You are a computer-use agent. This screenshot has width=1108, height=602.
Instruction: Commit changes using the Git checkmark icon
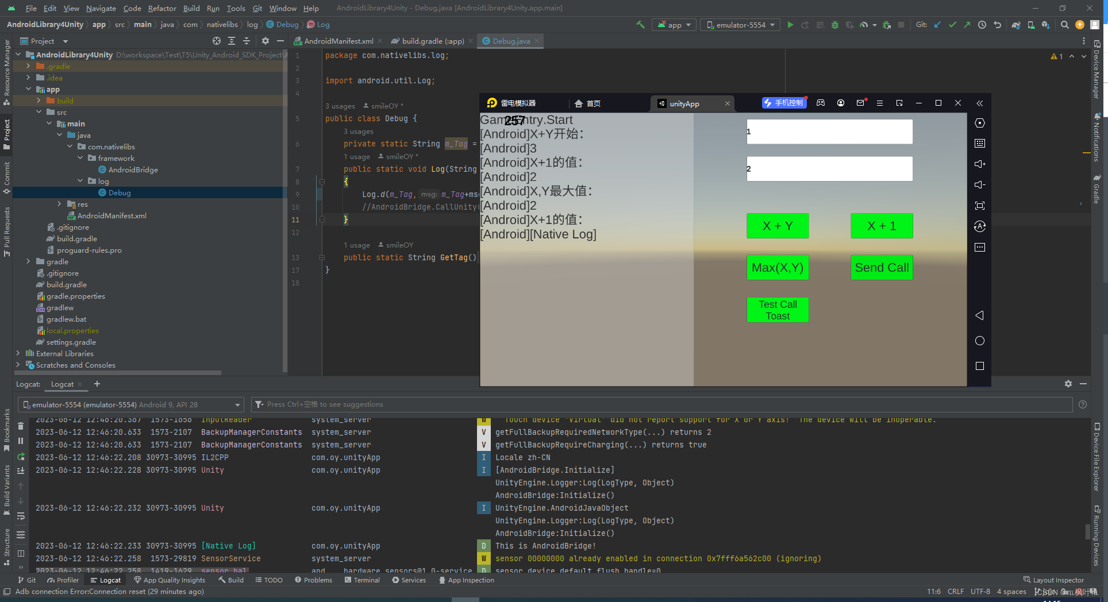(953, 25)
